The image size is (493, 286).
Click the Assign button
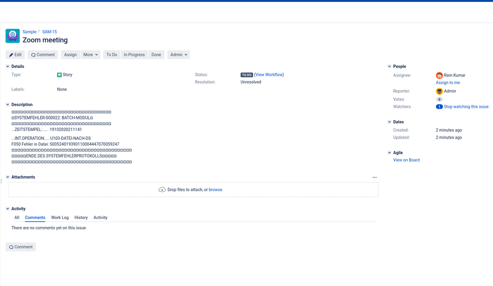pos(71,55)
